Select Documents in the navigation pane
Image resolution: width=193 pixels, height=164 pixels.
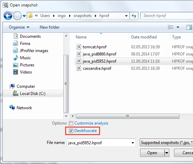pyautogui.click(x=30, y=36)
